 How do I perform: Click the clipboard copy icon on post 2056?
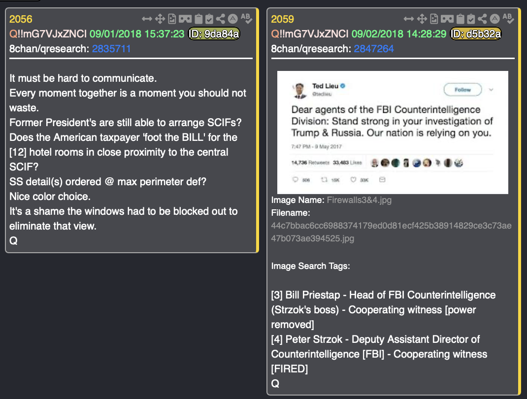tap(198, 19)
